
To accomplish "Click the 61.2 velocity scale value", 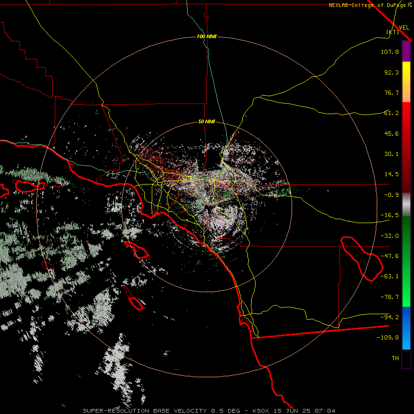I will pyautogui.click(x=391, y=113).
